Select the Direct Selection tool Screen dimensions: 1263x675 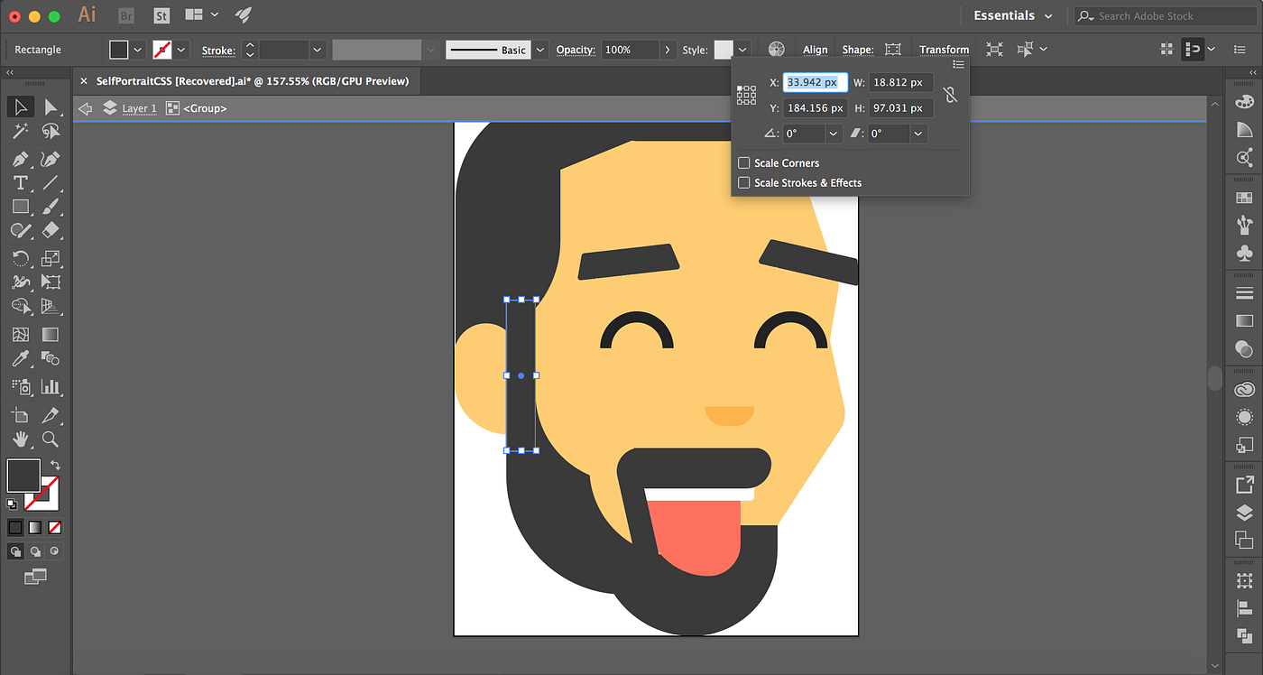[x=51, y=107]
